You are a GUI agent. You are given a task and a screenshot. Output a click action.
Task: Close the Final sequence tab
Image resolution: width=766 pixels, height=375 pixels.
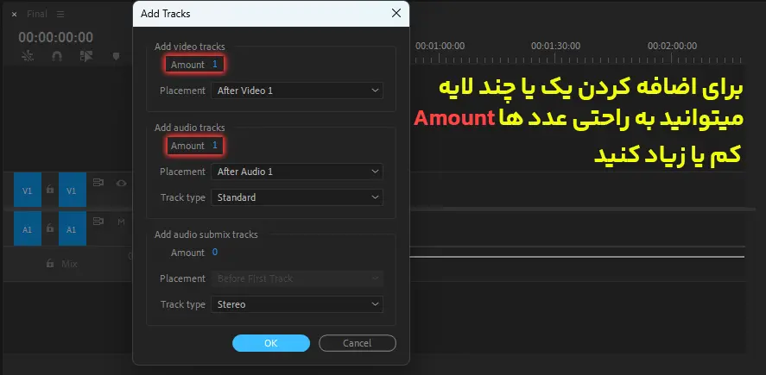[x=14, y=14]
